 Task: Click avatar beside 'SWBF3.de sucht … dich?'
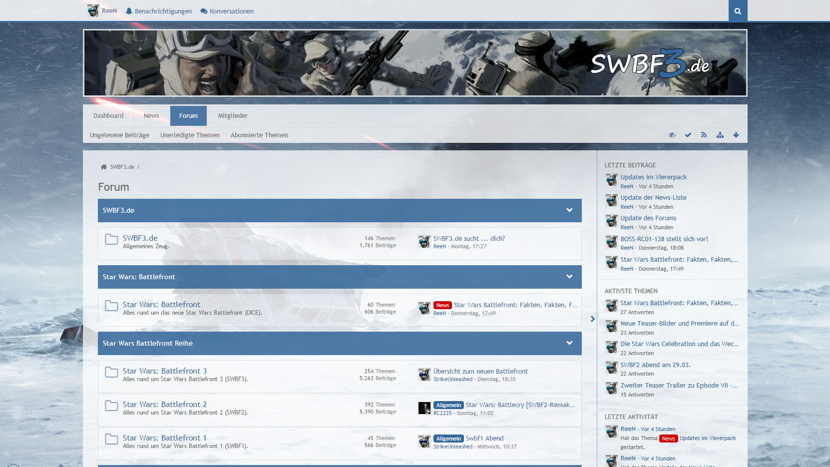(x=424, y=242)
